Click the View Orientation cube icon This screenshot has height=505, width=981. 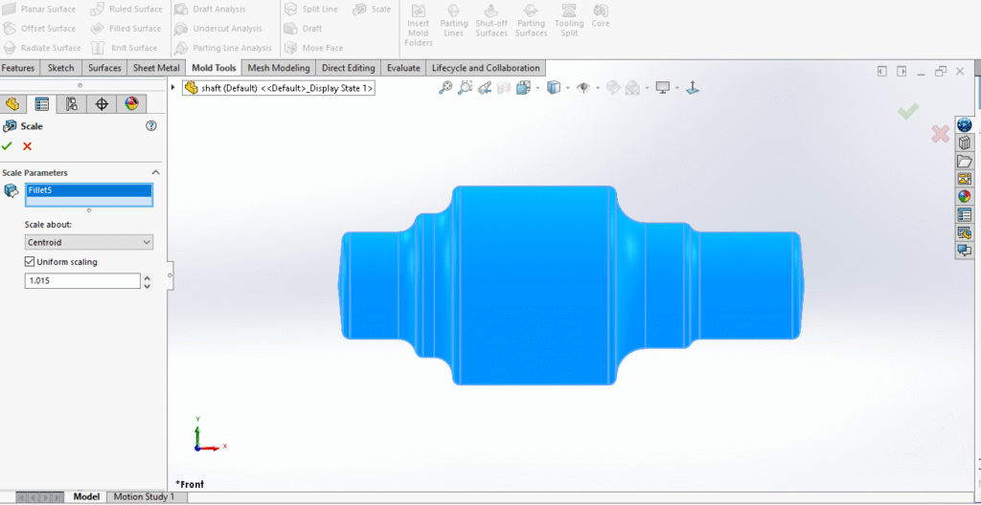(x=523, y=88)
